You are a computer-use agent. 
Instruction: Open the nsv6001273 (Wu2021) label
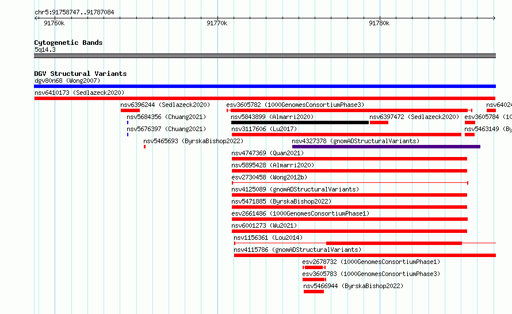[264, 225]
